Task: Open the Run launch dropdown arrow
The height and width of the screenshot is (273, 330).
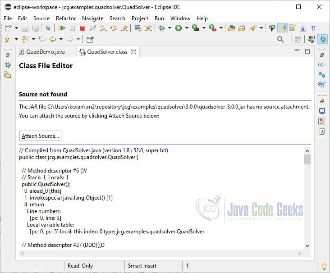Action: (x=187, y=28)
